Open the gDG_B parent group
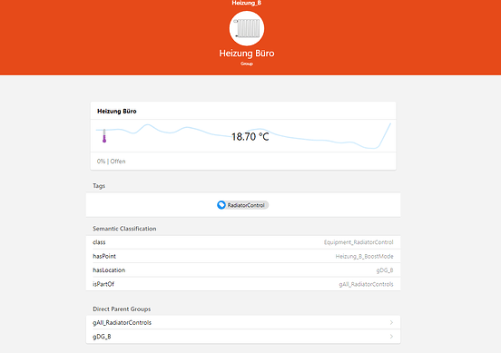 [x=243, y=337]
